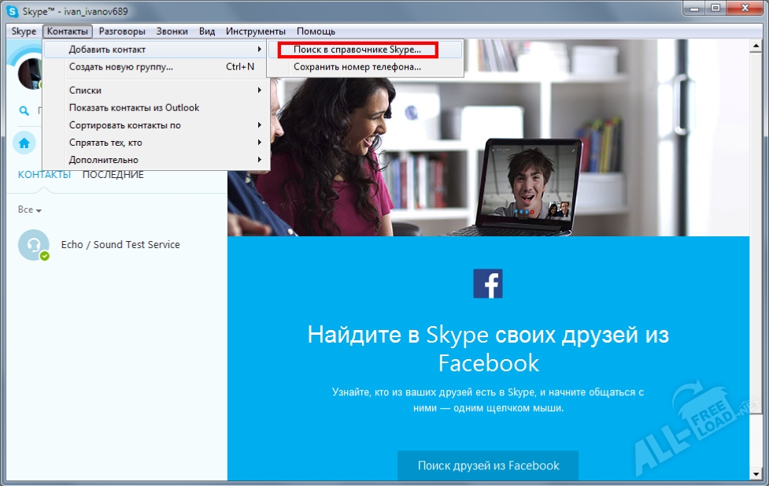Click the Facebook logo above the promo text

(488, 284)
